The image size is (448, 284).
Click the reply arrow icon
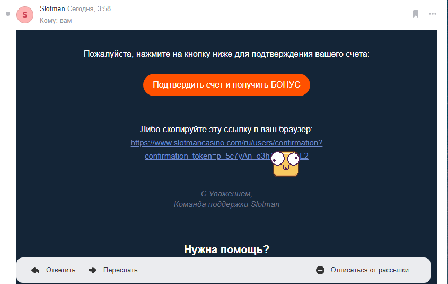click(36, 270)
